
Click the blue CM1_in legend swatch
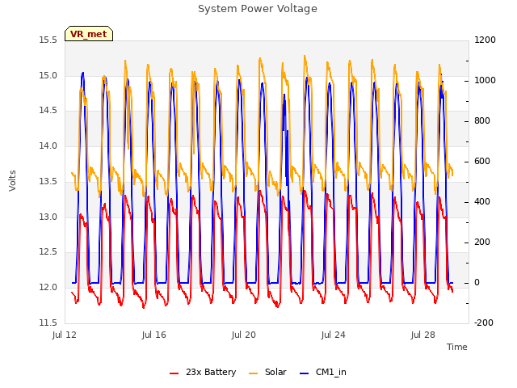coord(304,373)
